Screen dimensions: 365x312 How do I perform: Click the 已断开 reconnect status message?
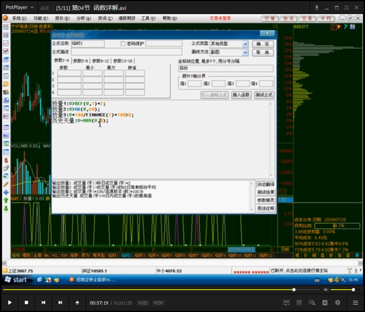point(299,270)
